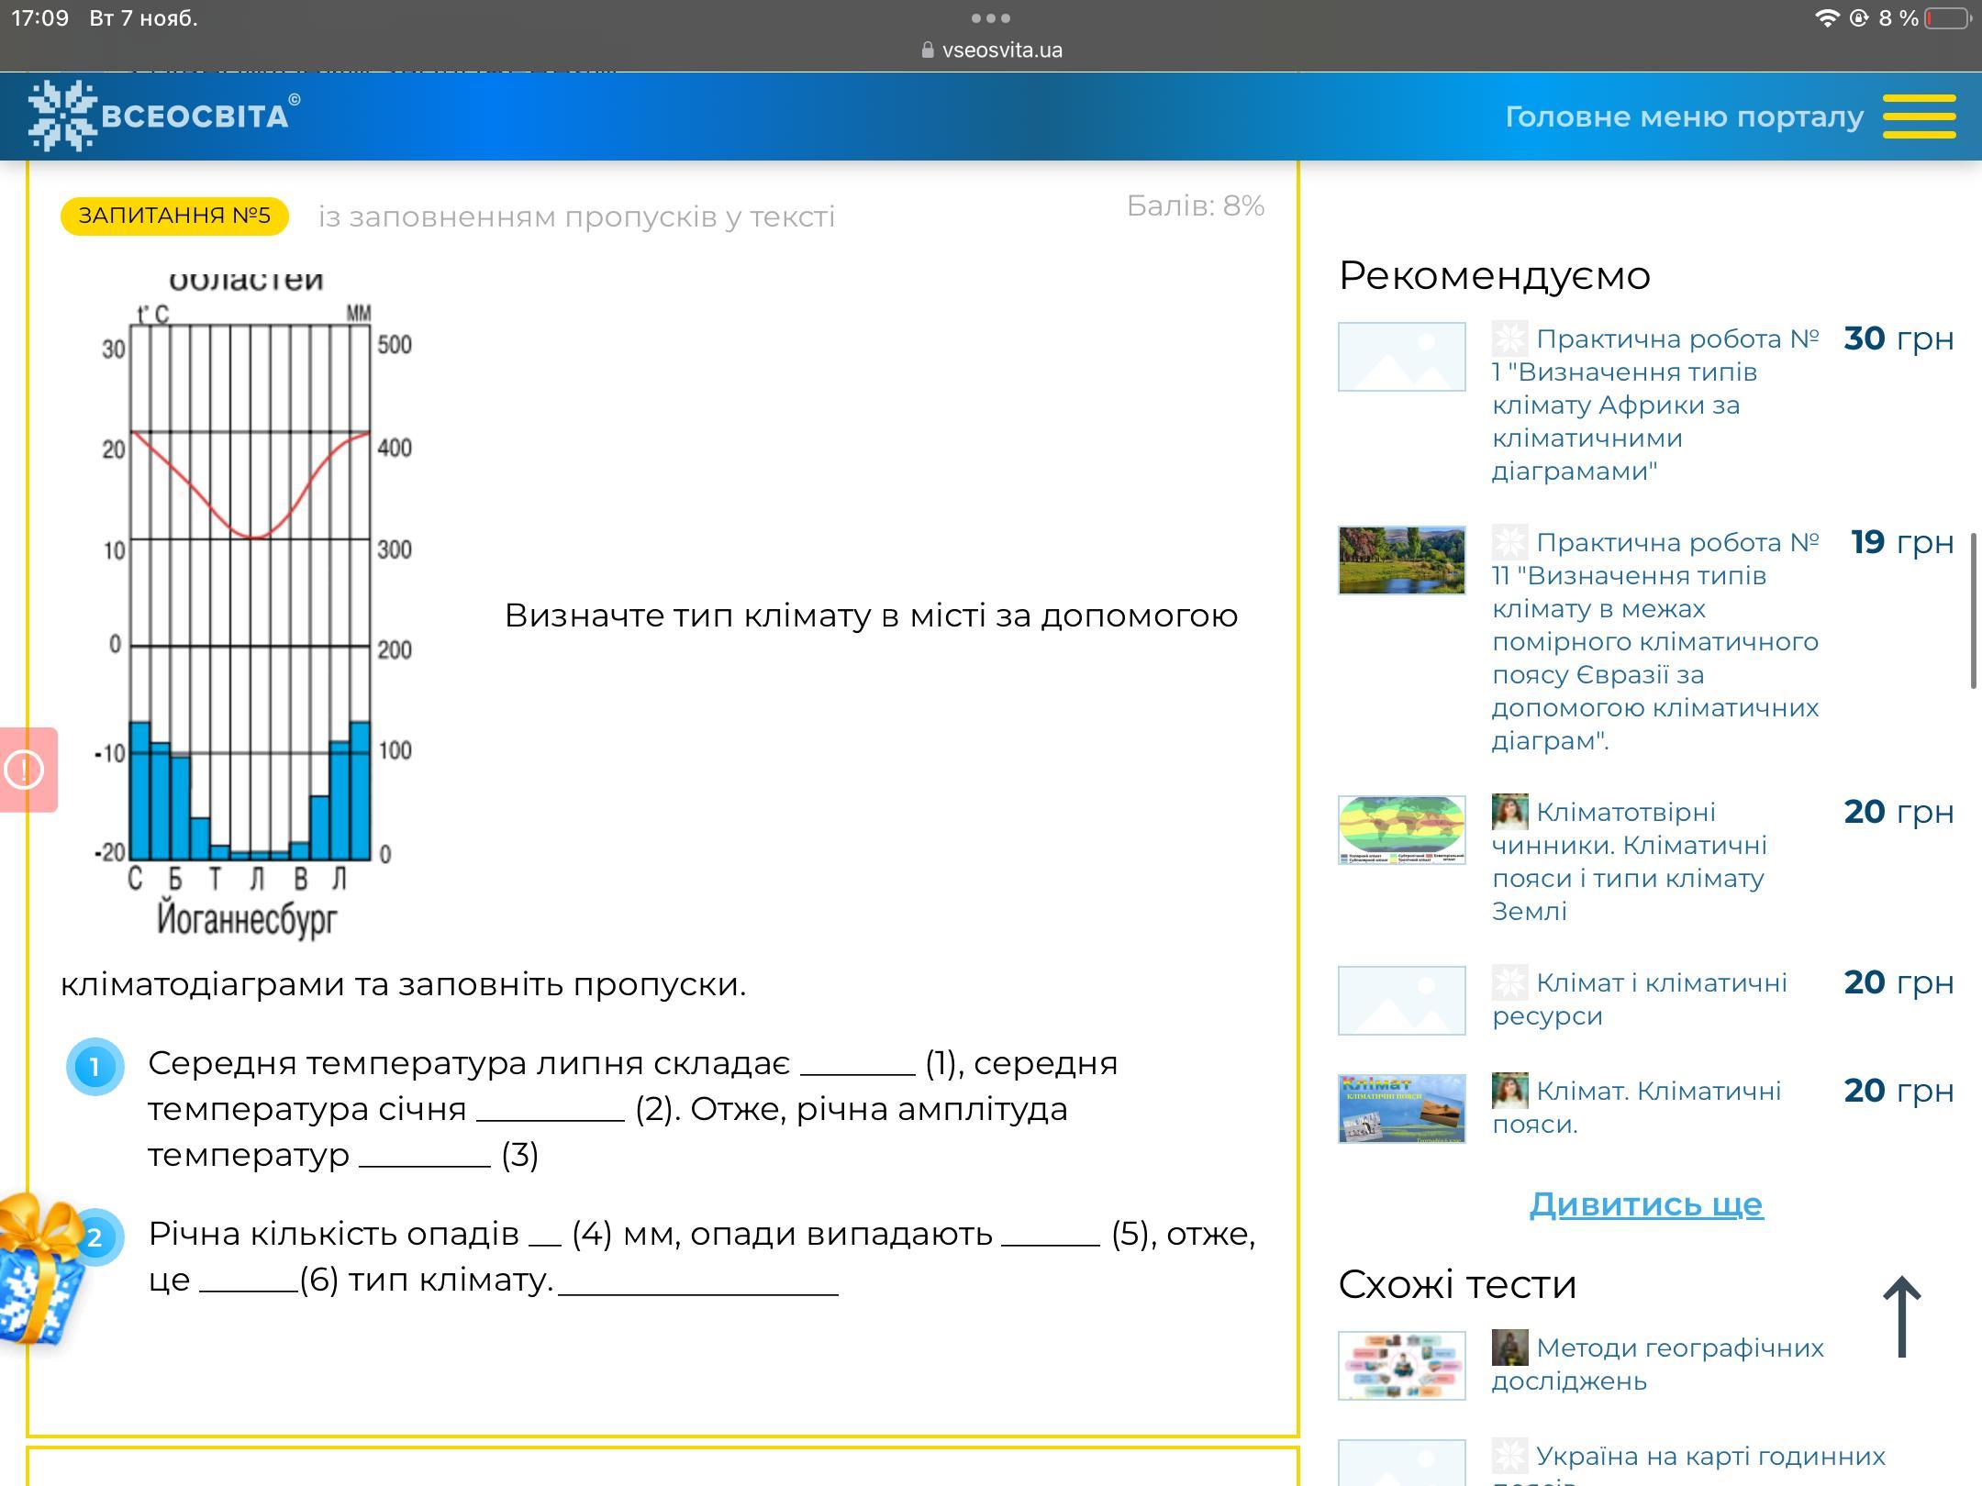Click blank field (5) for precipitation pattern
Image resolution: width=1982 pixels, height=1486 pixels.
(1050, 1235)
